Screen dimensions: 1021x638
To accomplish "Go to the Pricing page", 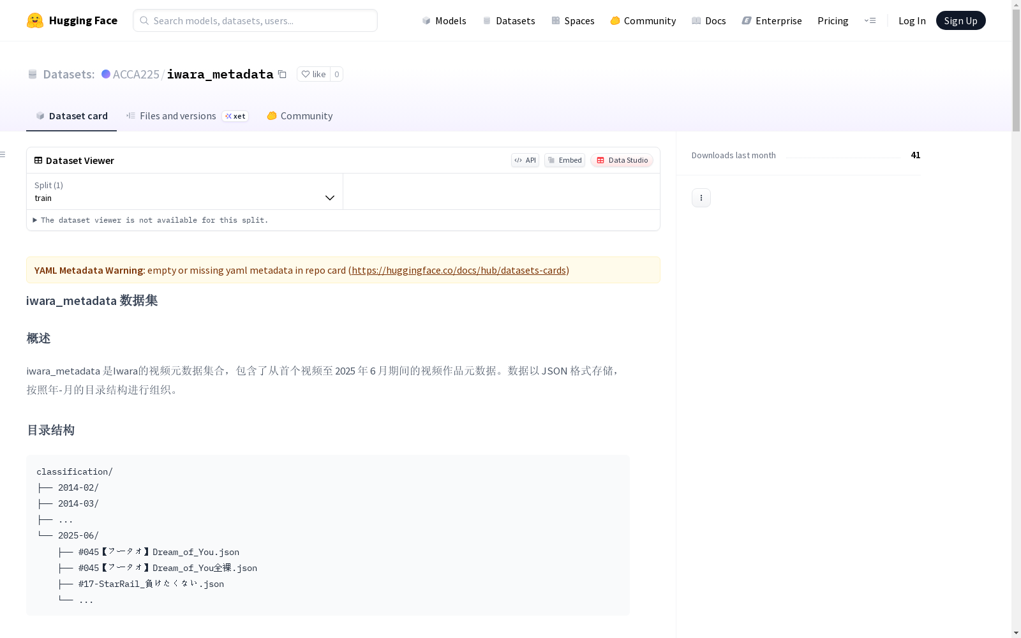I will coord(833,20).
